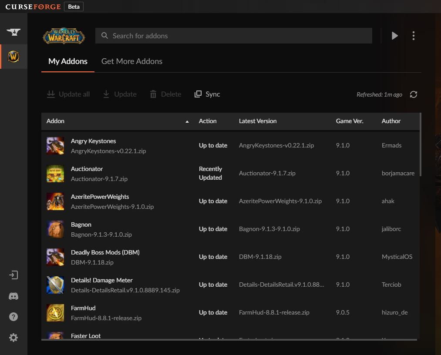Screen dimensions: 441x355
Task: Focus the Search for addons field
Action: point(234,36)
